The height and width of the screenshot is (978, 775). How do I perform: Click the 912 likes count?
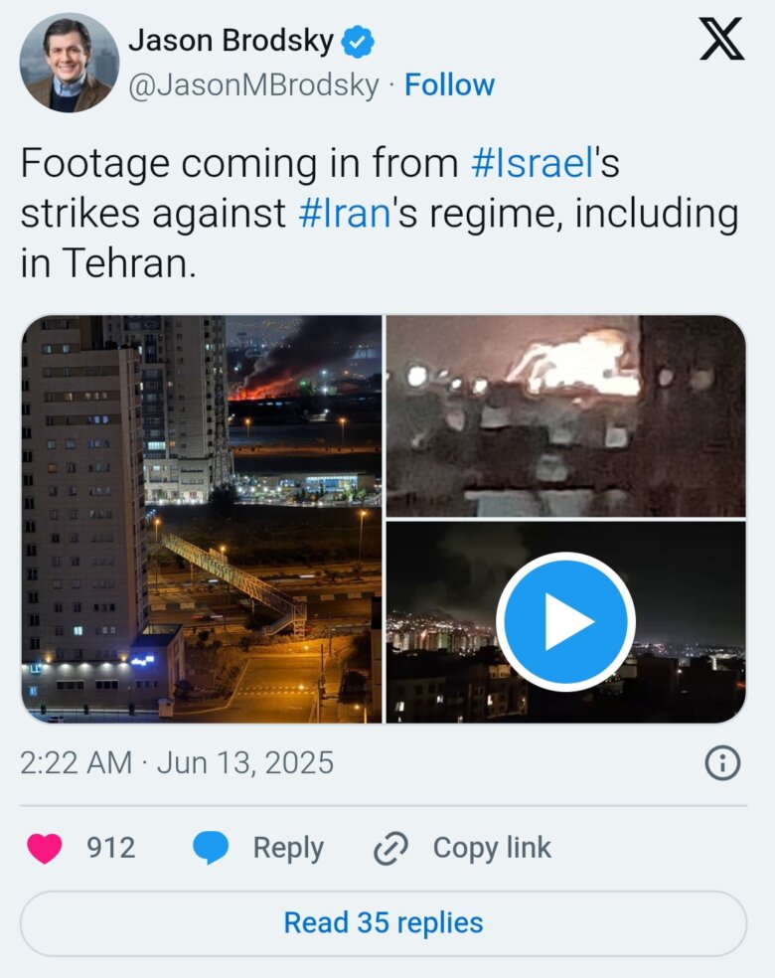click(x=111, y=848)
